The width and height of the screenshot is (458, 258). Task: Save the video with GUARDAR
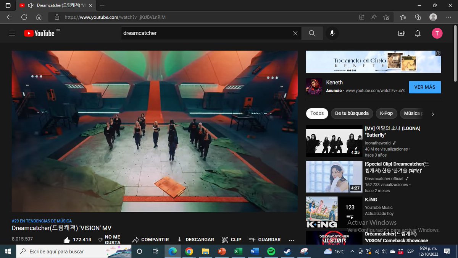click(264, 240)
